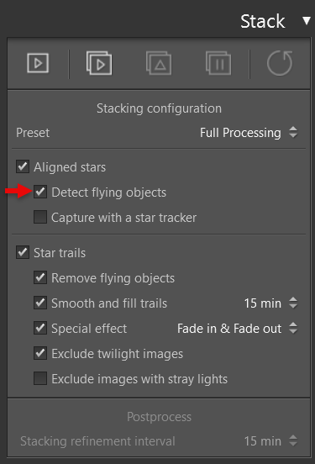The image size is (315, 464).
Task: Uncheck Exclude twilight images
Action: 40,353
